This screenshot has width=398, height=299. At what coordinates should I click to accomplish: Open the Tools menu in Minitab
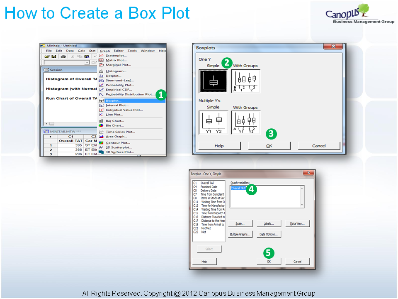pos(132,51)
